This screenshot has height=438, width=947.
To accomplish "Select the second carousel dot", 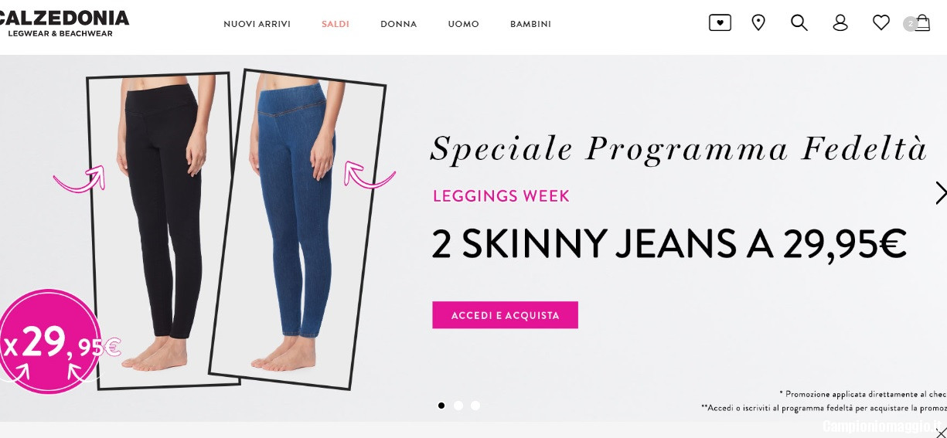I will (458, 405).
